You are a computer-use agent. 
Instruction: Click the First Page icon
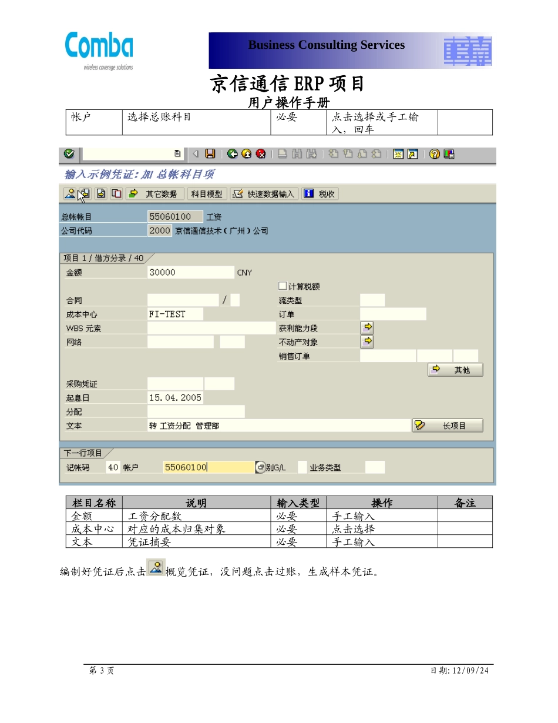coord(333,154)
